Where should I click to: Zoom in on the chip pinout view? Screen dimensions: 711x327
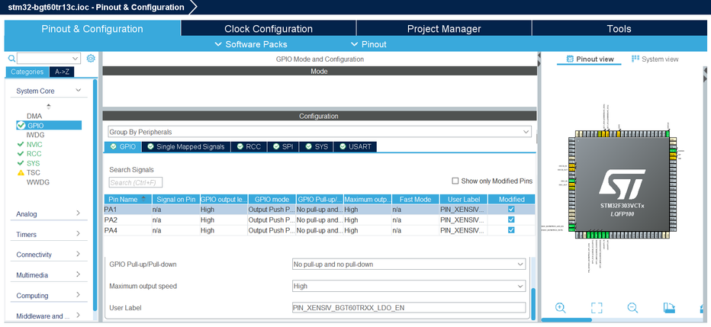pos(561,307)
